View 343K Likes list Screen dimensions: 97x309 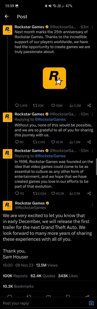(68, 276)
